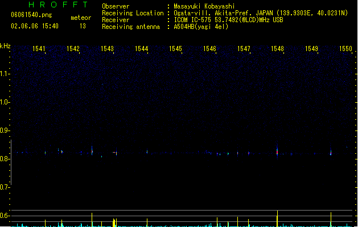Click the A504HB(yagi 4el) antenna value

pyautogui.click(x=201, y=27)
